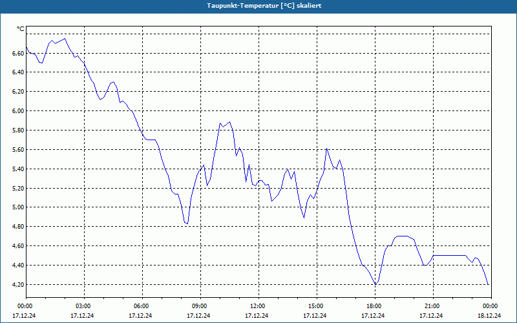This screenshot has width=517, height=323.
Task: Click the 00:00 time label above 17.12.24
Action: point(24,306)
